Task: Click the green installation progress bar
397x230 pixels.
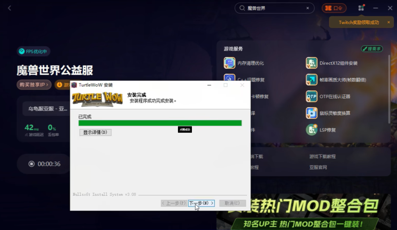Action: pos(160,123)
